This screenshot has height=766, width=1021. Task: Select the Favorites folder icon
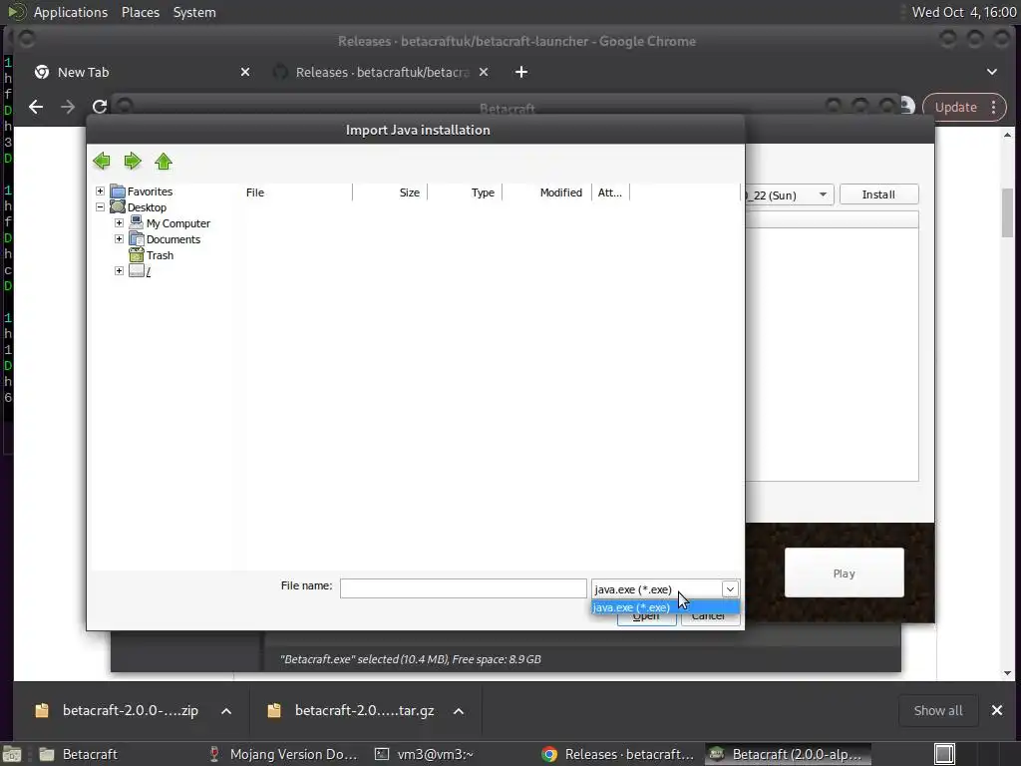(118, 191)
